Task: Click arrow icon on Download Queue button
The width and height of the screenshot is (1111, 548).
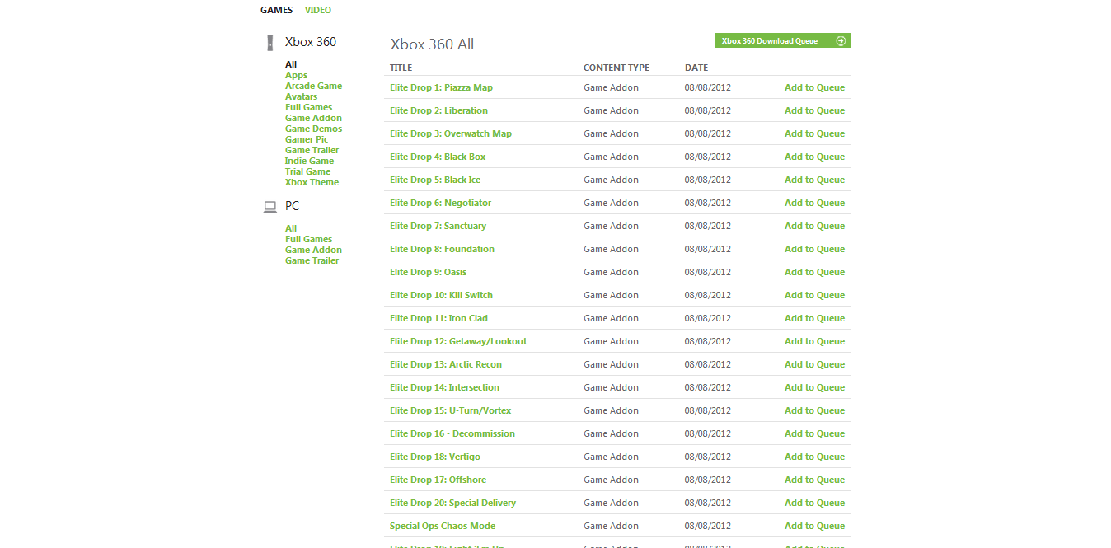Action: [841, 41]
